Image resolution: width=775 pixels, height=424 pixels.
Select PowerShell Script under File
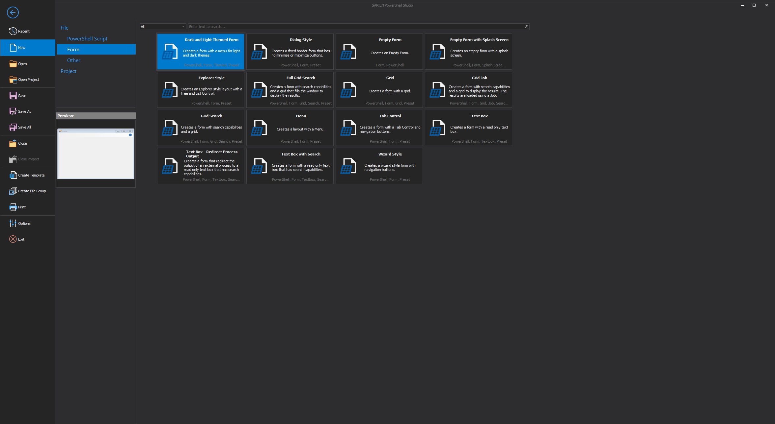87,39
